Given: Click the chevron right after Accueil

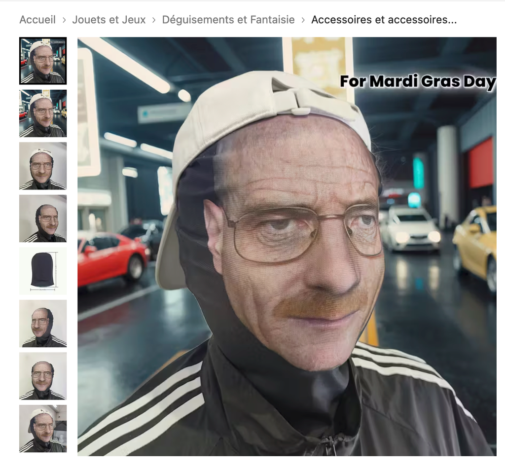Looking at the screenshot, I should 64,20.
